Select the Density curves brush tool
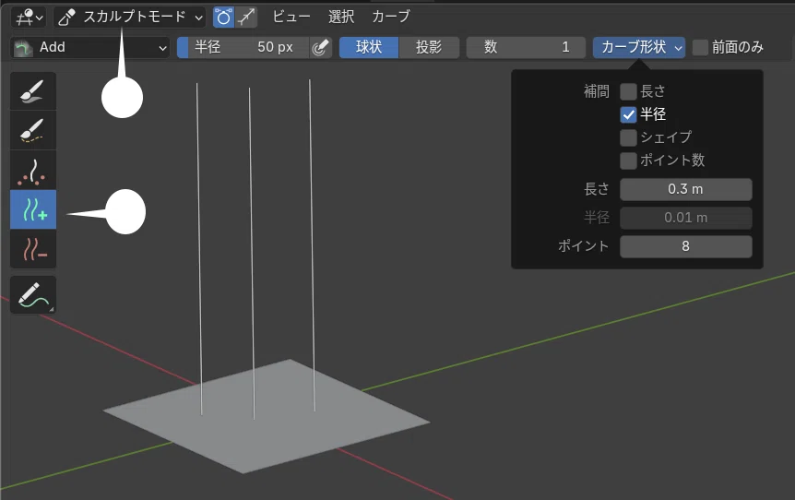This screenshot has height=500, width=795. [x=33, y=171]
